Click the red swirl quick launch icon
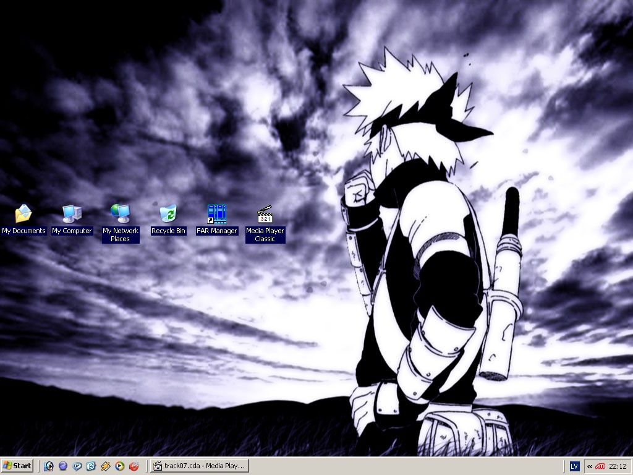This screenshot has height=475, width=633. click(134, 466)
